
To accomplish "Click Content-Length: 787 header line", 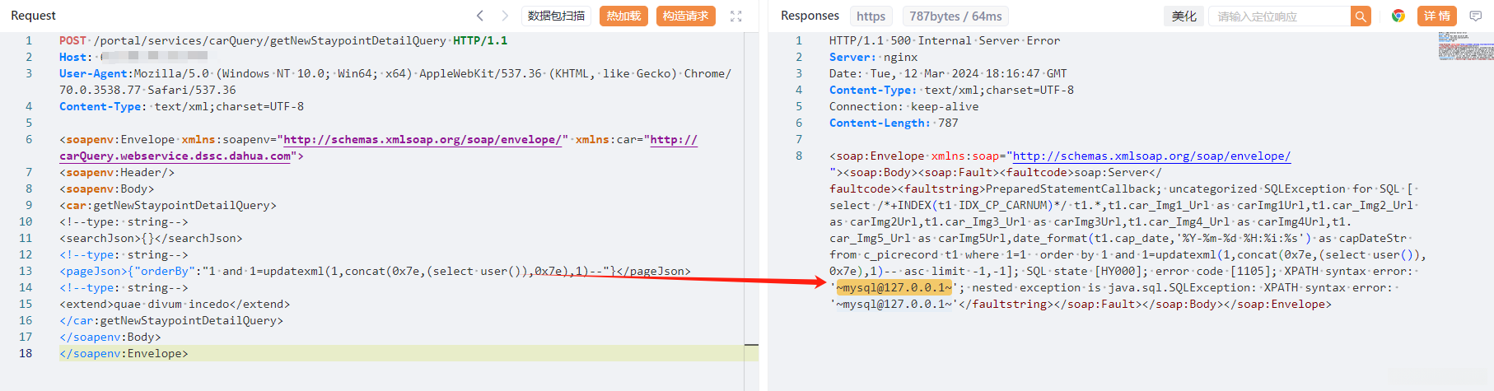I will (894, 123).
